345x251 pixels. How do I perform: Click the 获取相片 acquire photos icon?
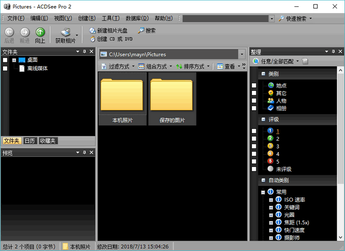click(66, 33)
